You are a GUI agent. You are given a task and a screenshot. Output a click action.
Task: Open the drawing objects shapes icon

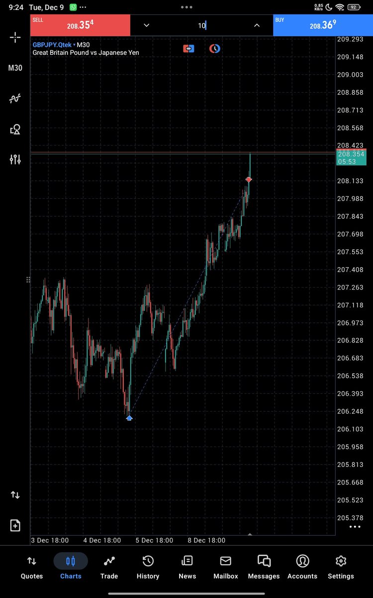click(15, 130)
